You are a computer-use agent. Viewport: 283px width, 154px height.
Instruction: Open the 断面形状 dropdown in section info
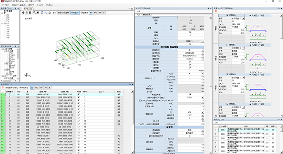coord(203,50)
